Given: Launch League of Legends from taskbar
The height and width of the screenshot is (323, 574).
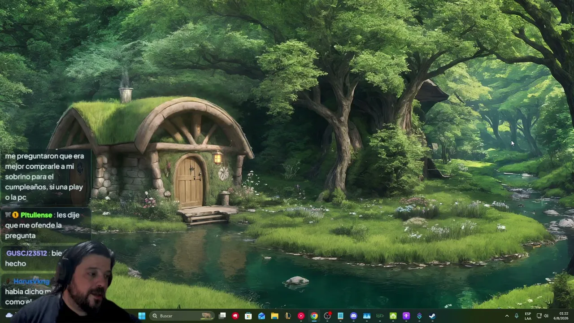Looking at the screenshot, I should (x=288, y=316).
